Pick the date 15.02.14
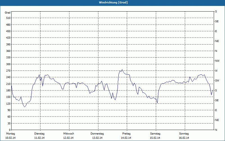 [155, 138]
